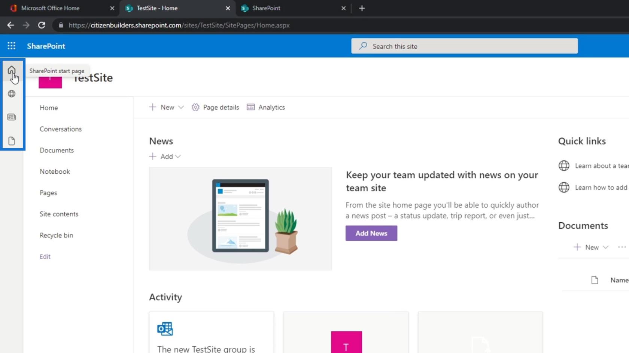The image size is (629, 353).
Task: Click the Edit navigation link
Action: (45, 257)
